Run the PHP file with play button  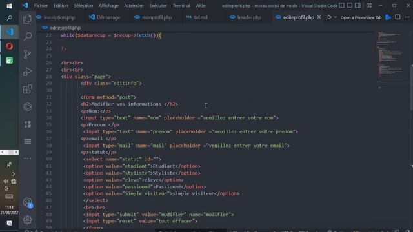pos(329,17)
